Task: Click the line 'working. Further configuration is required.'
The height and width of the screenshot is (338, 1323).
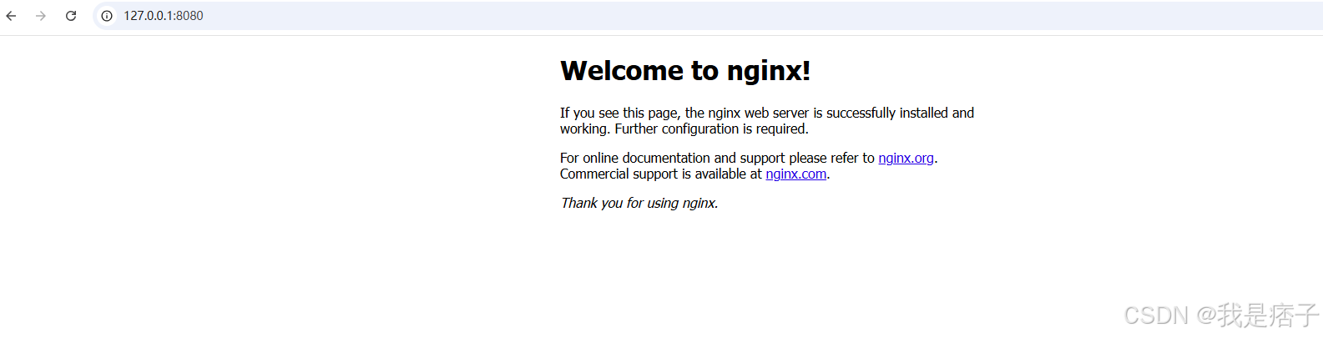Action: (684, 129)
